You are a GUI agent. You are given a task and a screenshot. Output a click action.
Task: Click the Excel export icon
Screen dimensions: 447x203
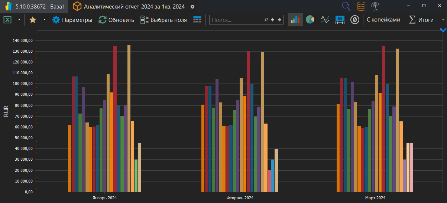pyautogui.click(x=7, y=20)
